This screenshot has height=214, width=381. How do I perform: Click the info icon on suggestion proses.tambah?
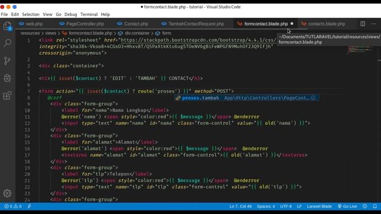313,97
